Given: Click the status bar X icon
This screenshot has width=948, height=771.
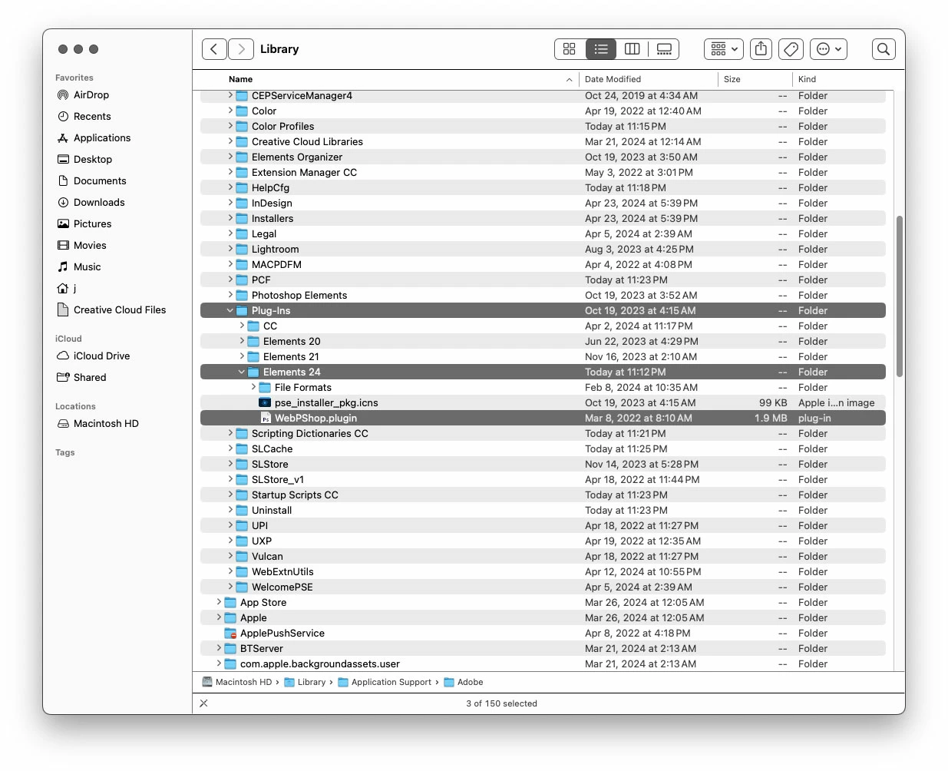Looking at the screenshot, I should tap(203, 703).
